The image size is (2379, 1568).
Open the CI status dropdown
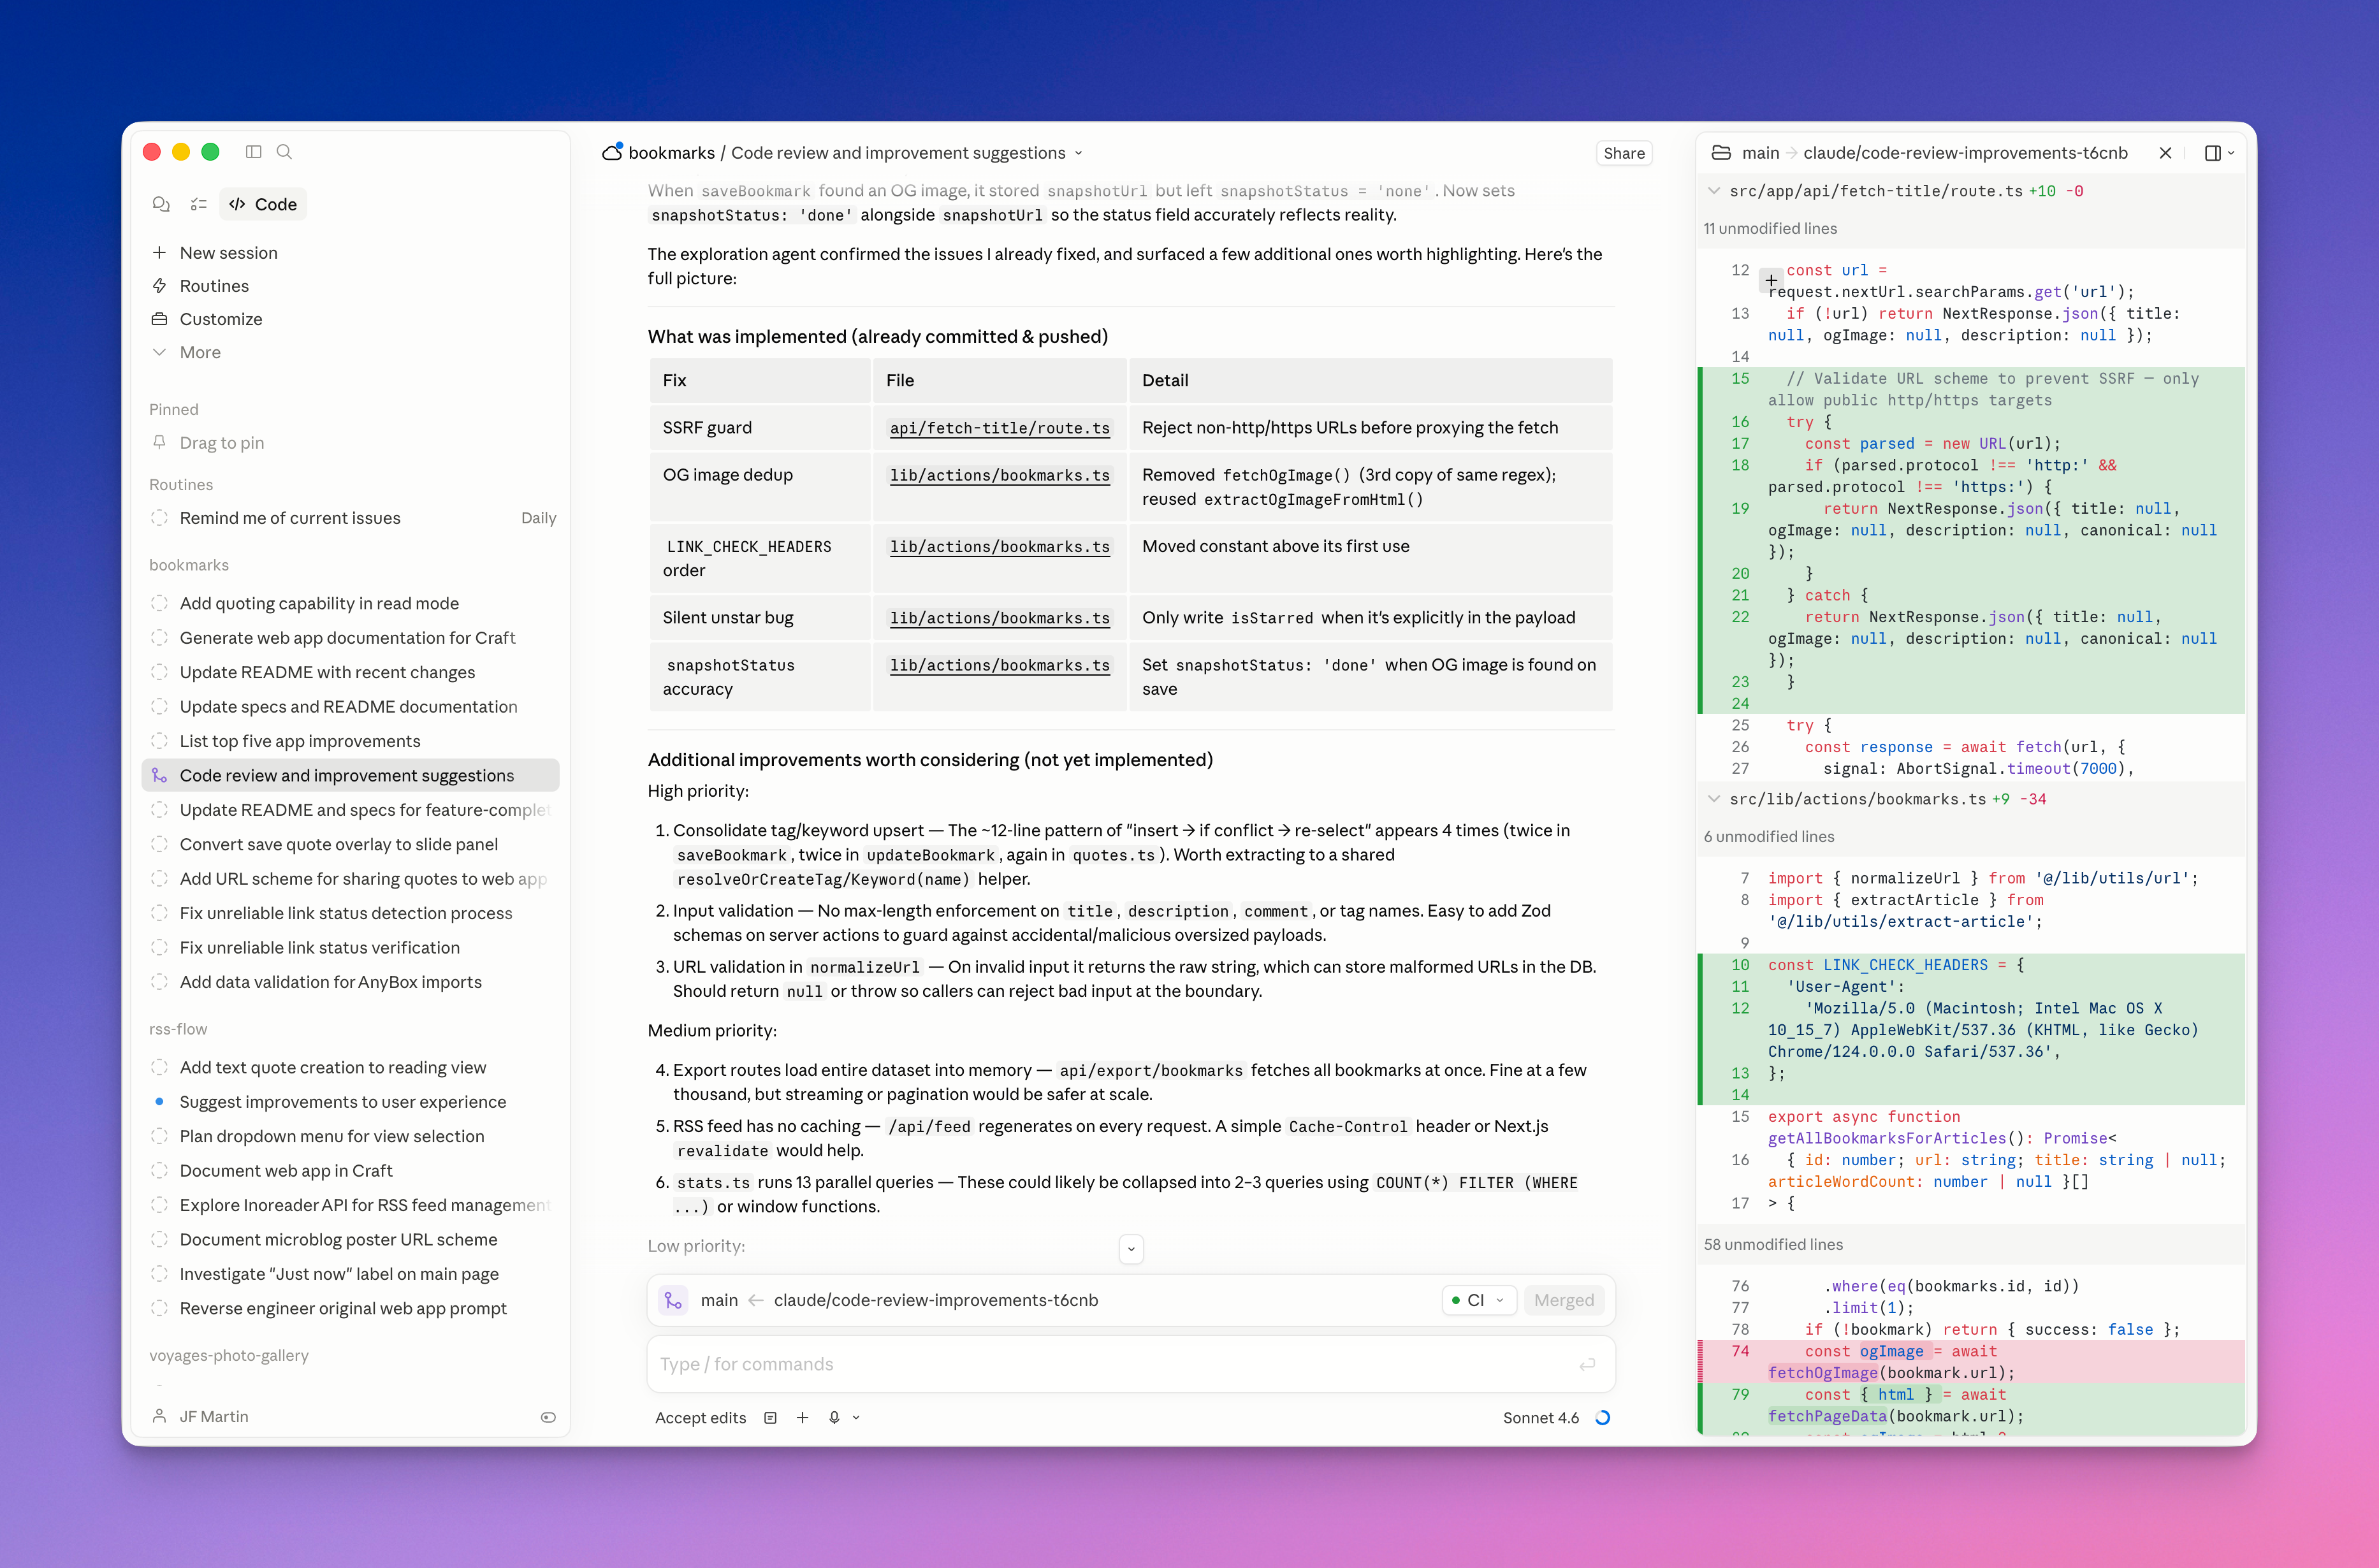(x=1479, y=1300)
